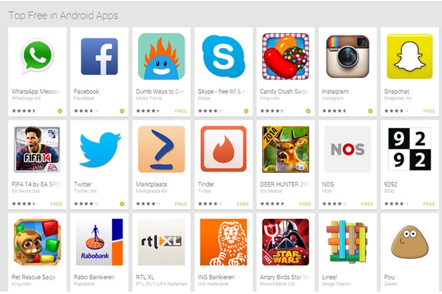Open the Instagram camera icon
This screenshot has width=442, height=294.
348,56
